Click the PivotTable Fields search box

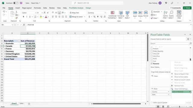pyautogui.click(x=170, y=43)
